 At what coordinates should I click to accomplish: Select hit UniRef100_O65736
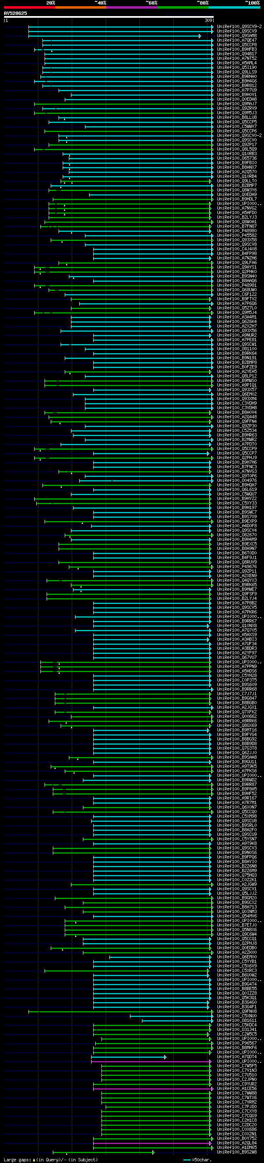[237, 158]
